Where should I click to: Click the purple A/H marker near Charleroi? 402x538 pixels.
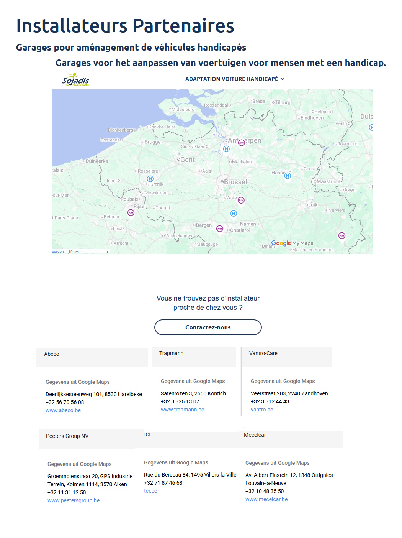(219, 229)
